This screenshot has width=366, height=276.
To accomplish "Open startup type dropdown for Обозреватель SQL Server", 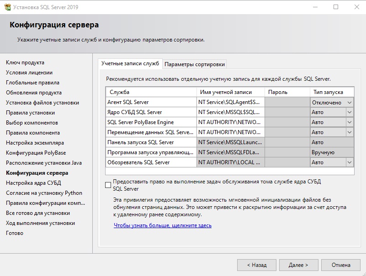I will click(x=350, y=162).
